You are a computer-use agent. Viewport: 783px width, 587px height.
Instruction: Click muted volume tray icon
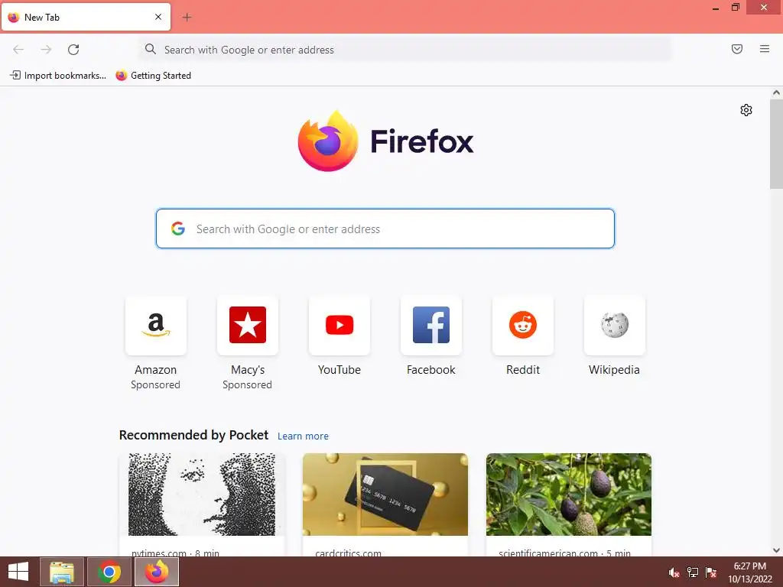[x=674, y=572]
